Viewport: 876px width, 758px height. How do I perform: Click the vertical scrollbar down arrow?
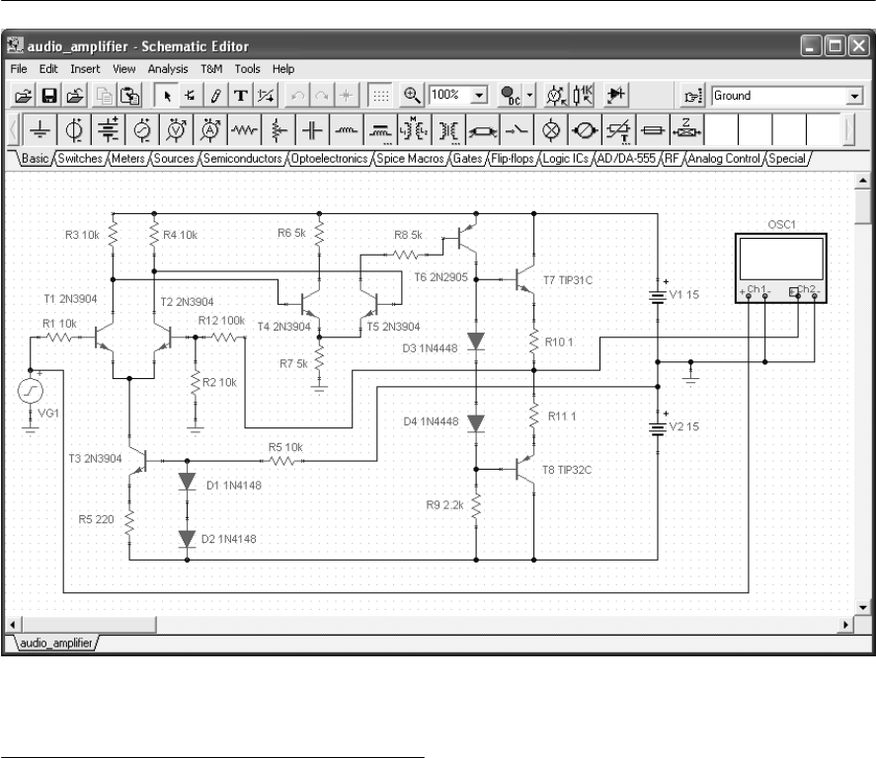862,607
